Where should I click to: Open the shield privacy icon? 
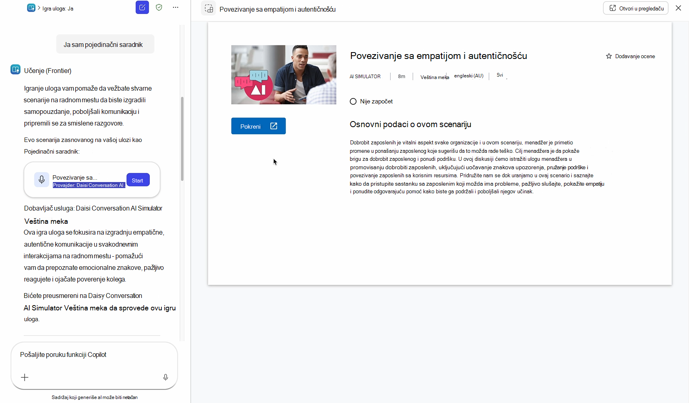tap(159, 7)
